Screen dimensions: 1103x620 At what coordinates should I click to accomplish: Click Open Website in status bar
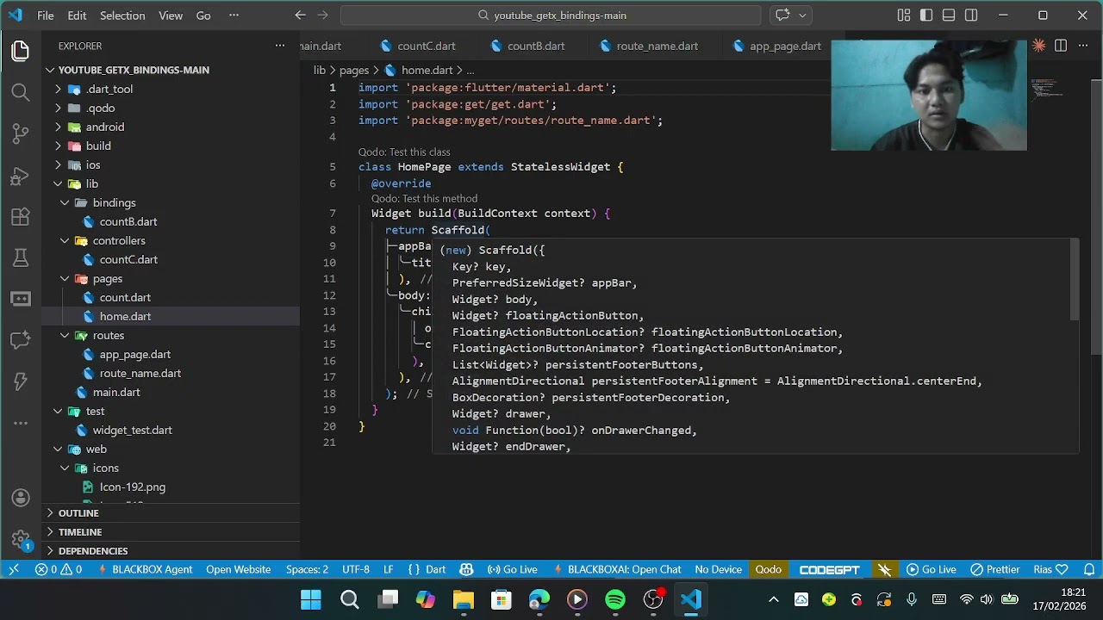pyautogui.click(x=238, y=569)
